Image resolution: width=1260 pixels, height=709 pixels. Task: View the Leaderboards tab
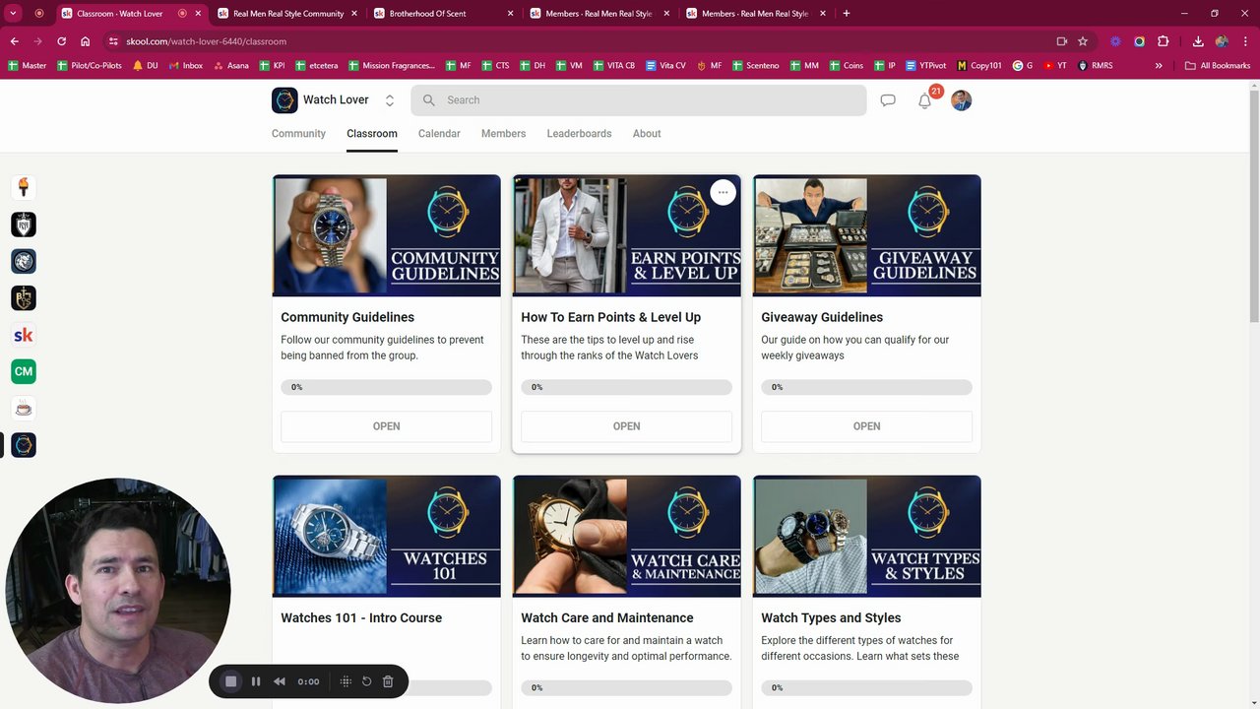point(579,134)
